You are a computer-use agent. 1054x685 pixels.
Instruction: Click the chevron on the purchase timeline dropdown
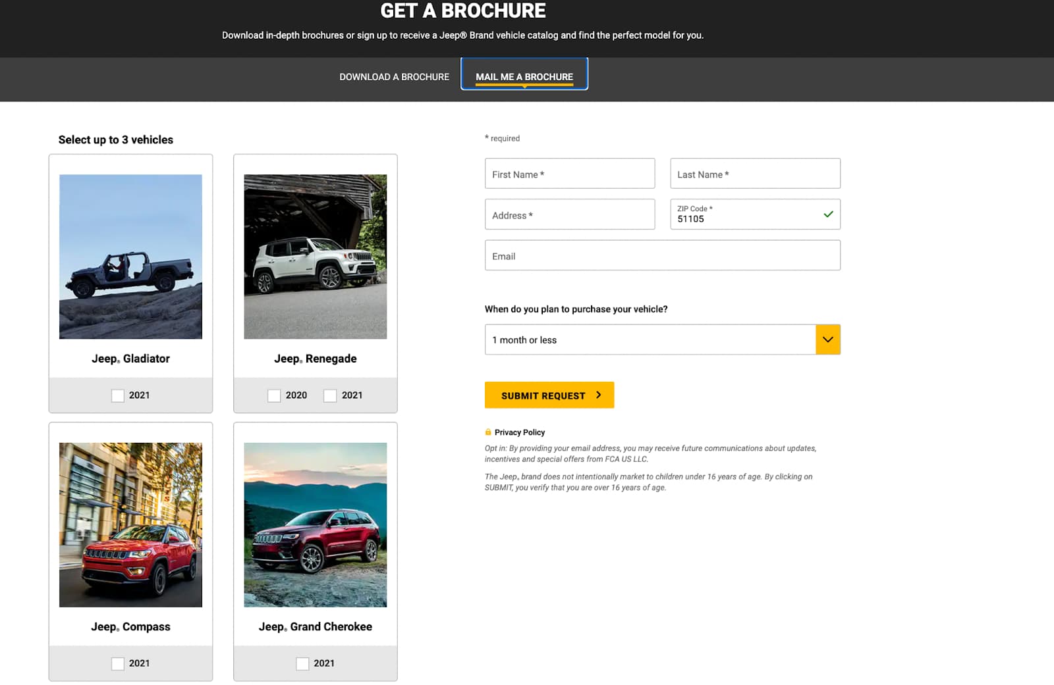tap(827, 340)
